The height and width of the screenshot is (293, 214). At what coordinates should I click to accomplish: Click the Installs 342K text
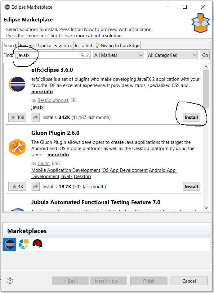(x=77, y=117)
